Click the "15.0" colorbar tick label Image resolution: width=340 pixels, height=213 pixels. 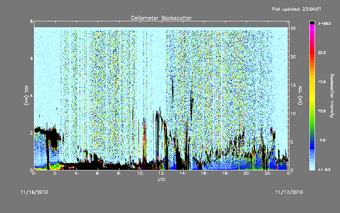[x=322, y=82]
